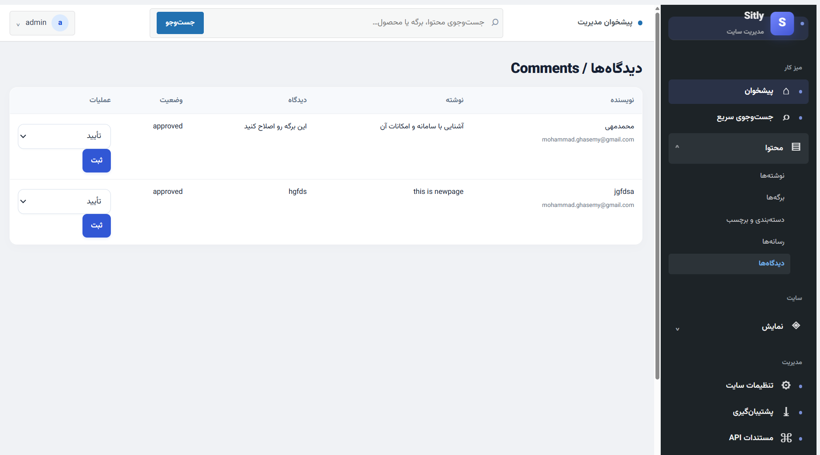This screenshot has height=455, width=820.
Task: Click the command icon for مستندات API
Action: 786,438
